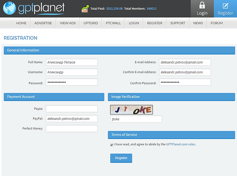Go to the ADVERTISE menu item

coord(43,23)
